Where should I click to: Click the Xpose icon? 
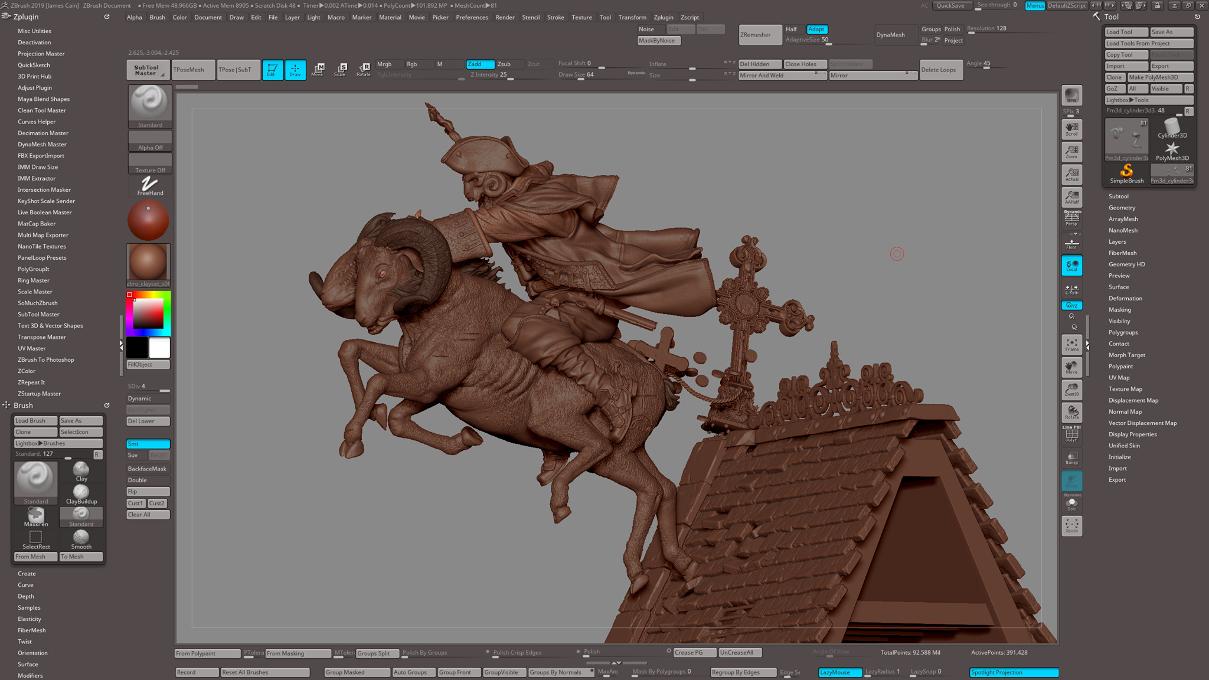(1071, 525)
